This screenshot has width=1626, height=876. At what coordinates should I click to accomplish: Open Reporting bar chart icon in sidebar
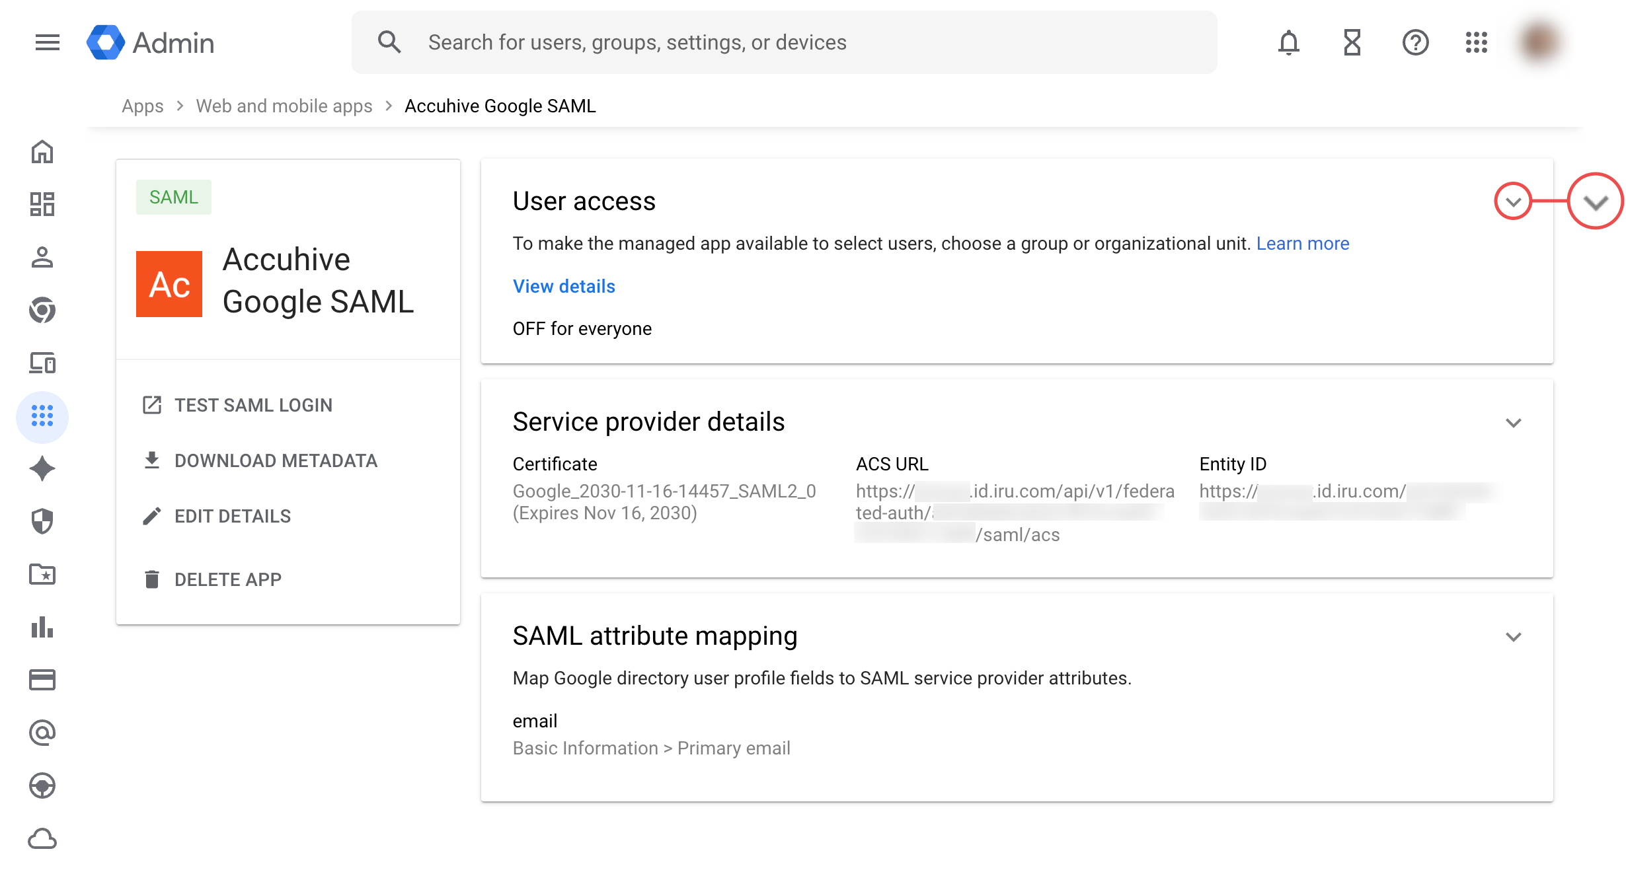(42, 627)
